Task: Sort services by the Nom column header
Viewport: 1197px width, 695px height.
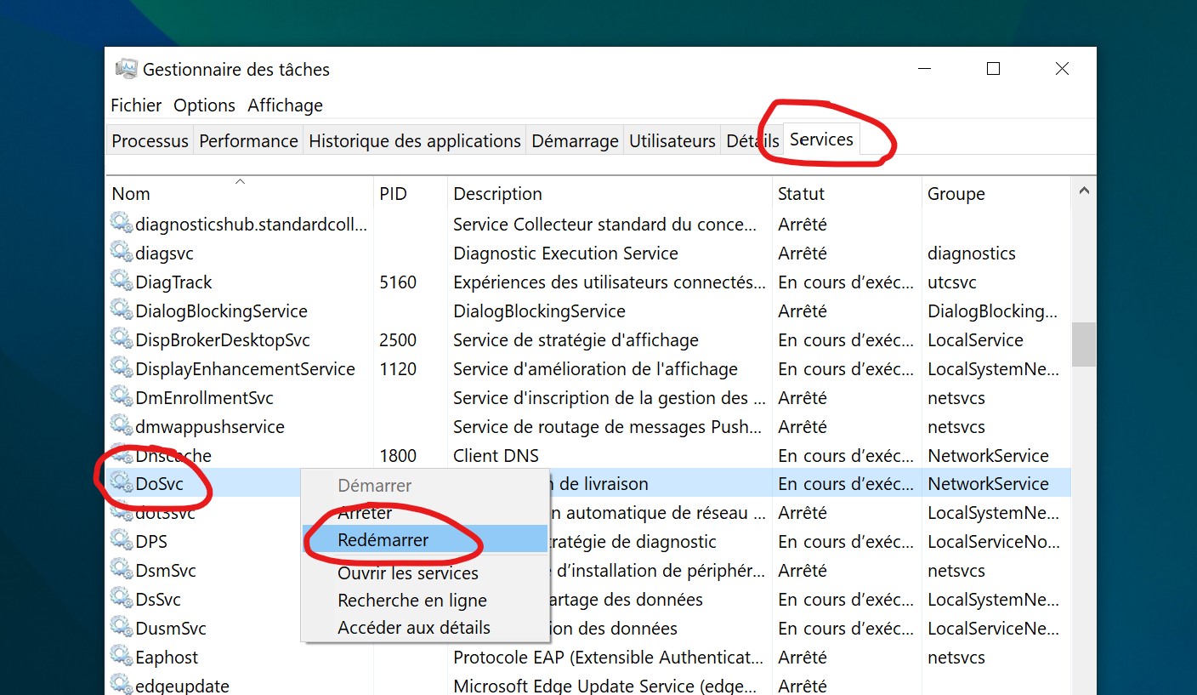Action: (131, 194)
